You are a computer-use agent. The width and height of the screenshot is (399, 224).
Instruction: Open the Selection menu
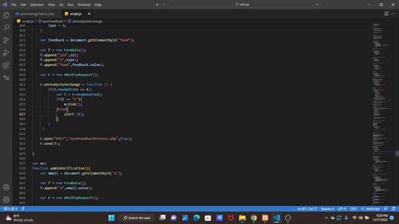[37, 4]
